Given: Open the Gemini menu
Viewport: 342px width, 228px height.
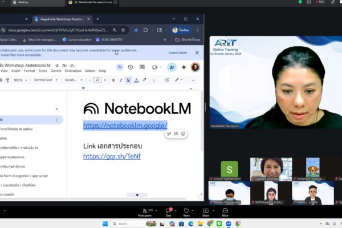Looking at the screenshot, I should [x=56, y=71].
